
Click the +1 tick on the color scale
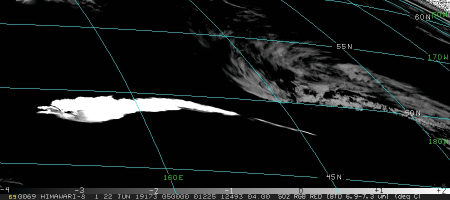pos(378,190)
